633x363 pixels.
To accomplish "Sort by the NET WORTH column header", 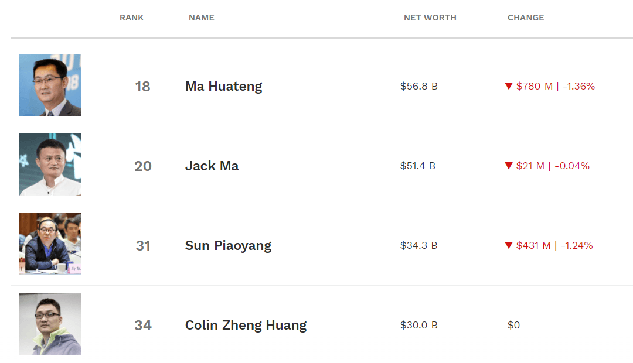I will 430,18.
